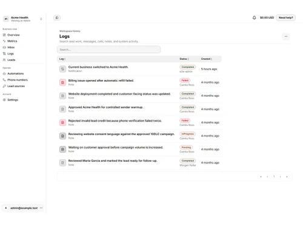Sort by the Created column header
The image size is (303, 227).
pyautogui.click(x=207, y=59)
